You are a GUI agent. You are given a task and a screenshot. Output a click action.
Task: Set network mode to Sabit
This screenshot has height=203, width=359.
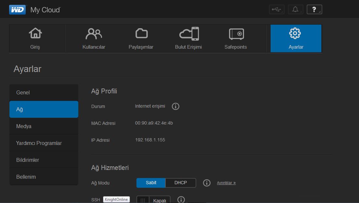click(x=151, y=183)
